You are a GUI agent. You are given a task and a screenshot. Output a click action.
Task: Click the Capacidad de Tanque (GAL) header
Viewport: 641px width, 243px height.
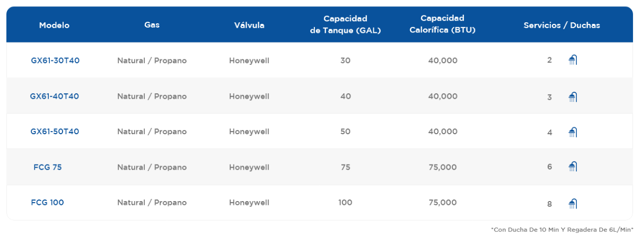click(345, 25)
